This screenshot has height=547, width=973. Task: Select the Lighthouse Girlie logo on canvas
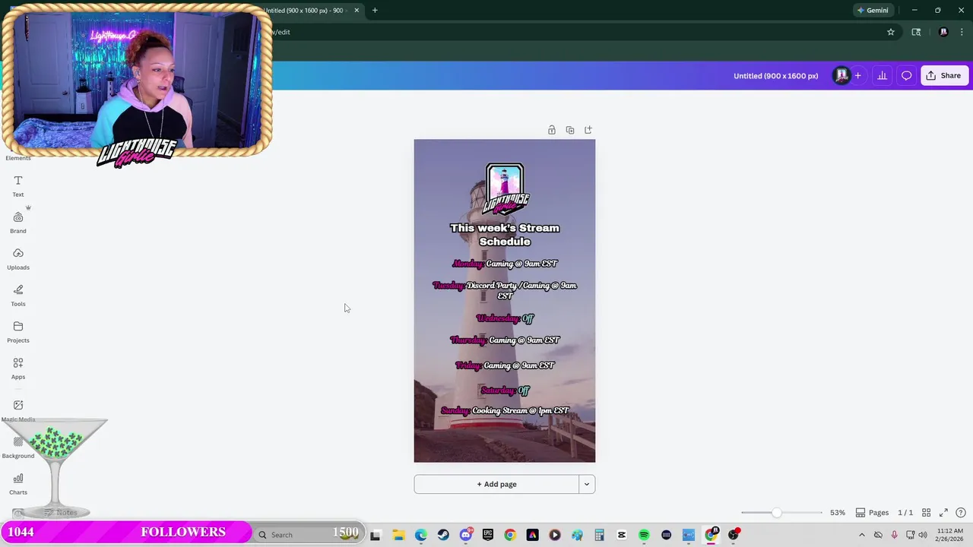pyautogui.click(x=505, y=188)
